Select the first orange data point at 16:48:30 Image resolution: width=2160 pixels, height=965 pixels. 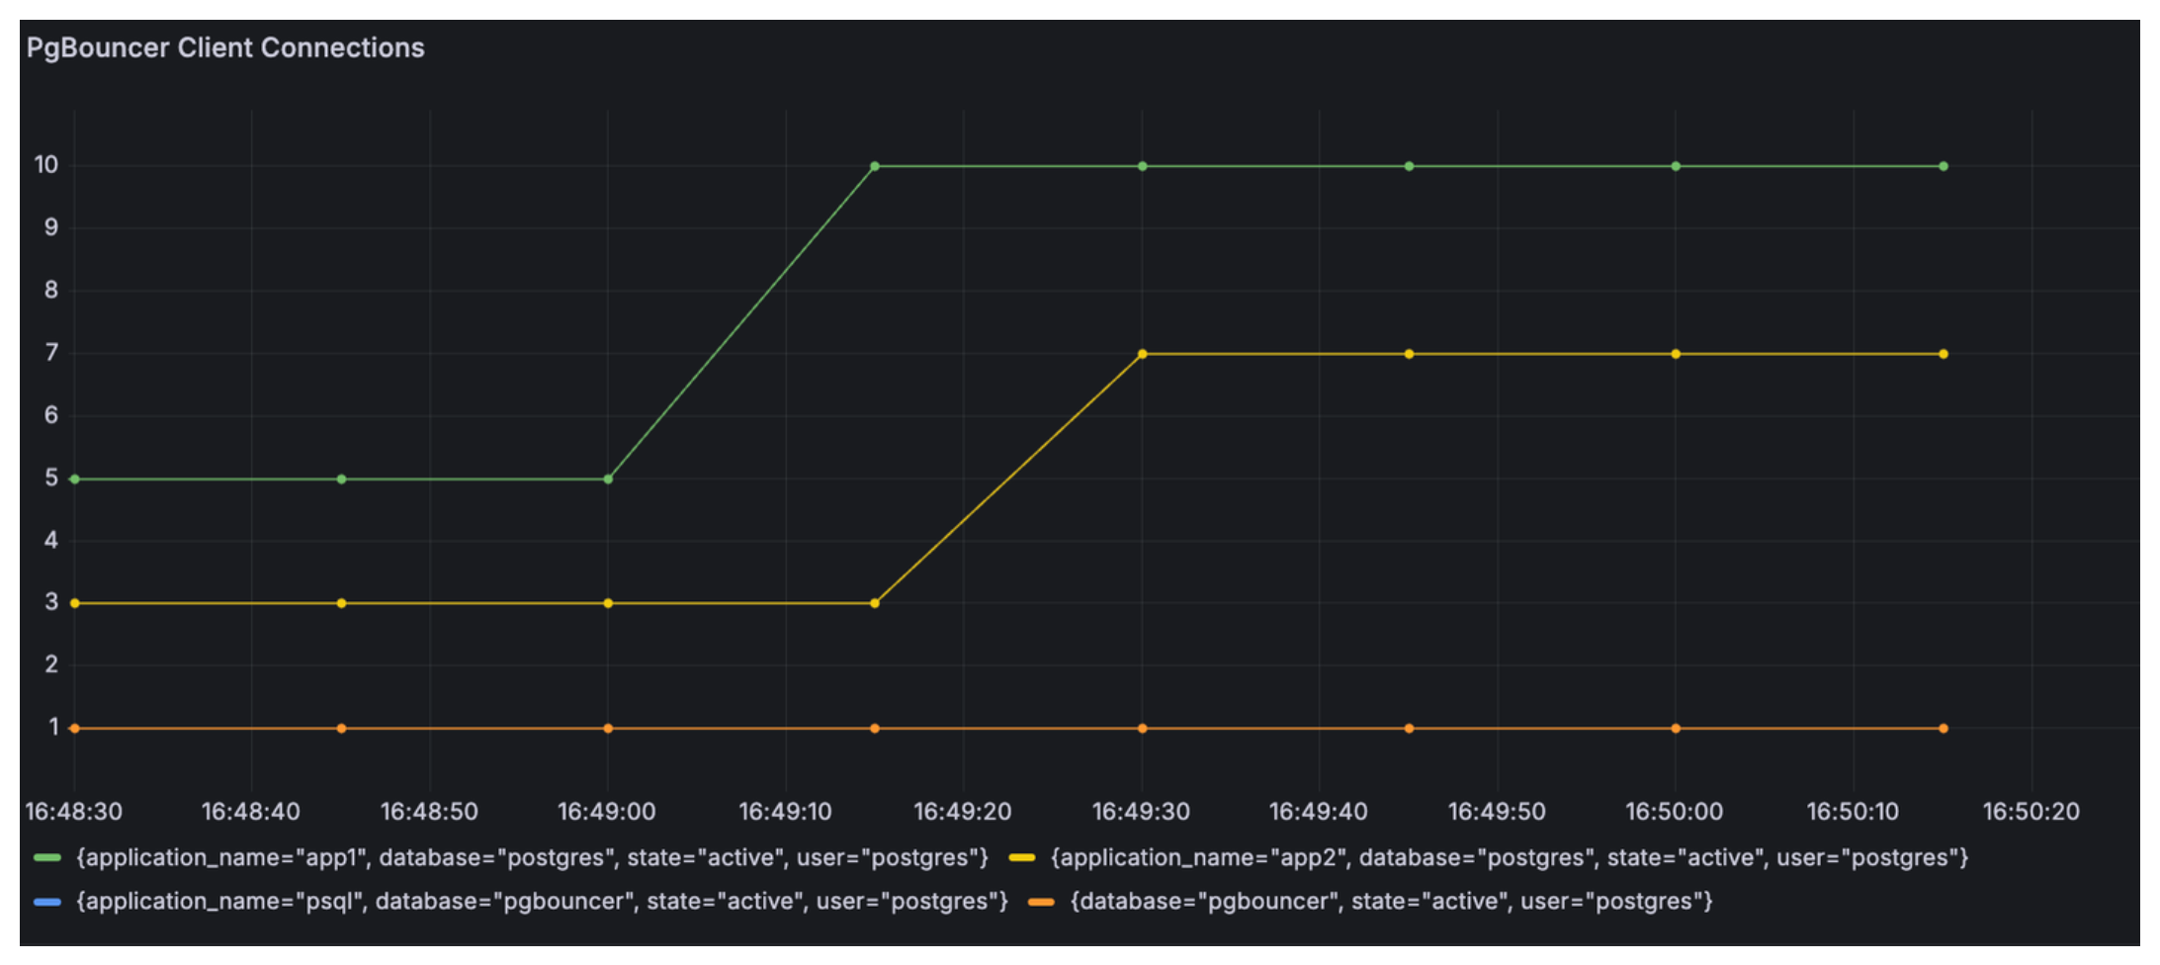pos(75,729)
